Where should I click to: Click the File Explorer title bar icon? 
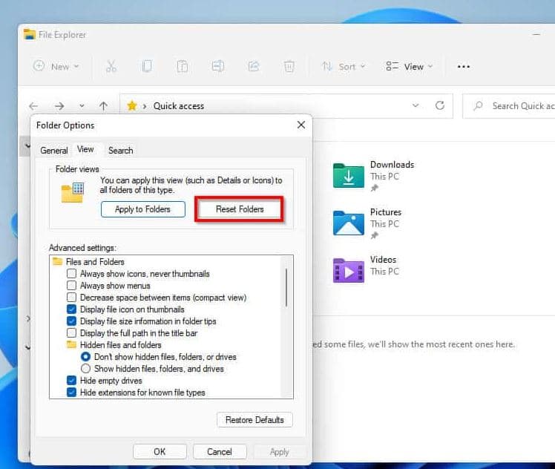click(x=30, y=35)
